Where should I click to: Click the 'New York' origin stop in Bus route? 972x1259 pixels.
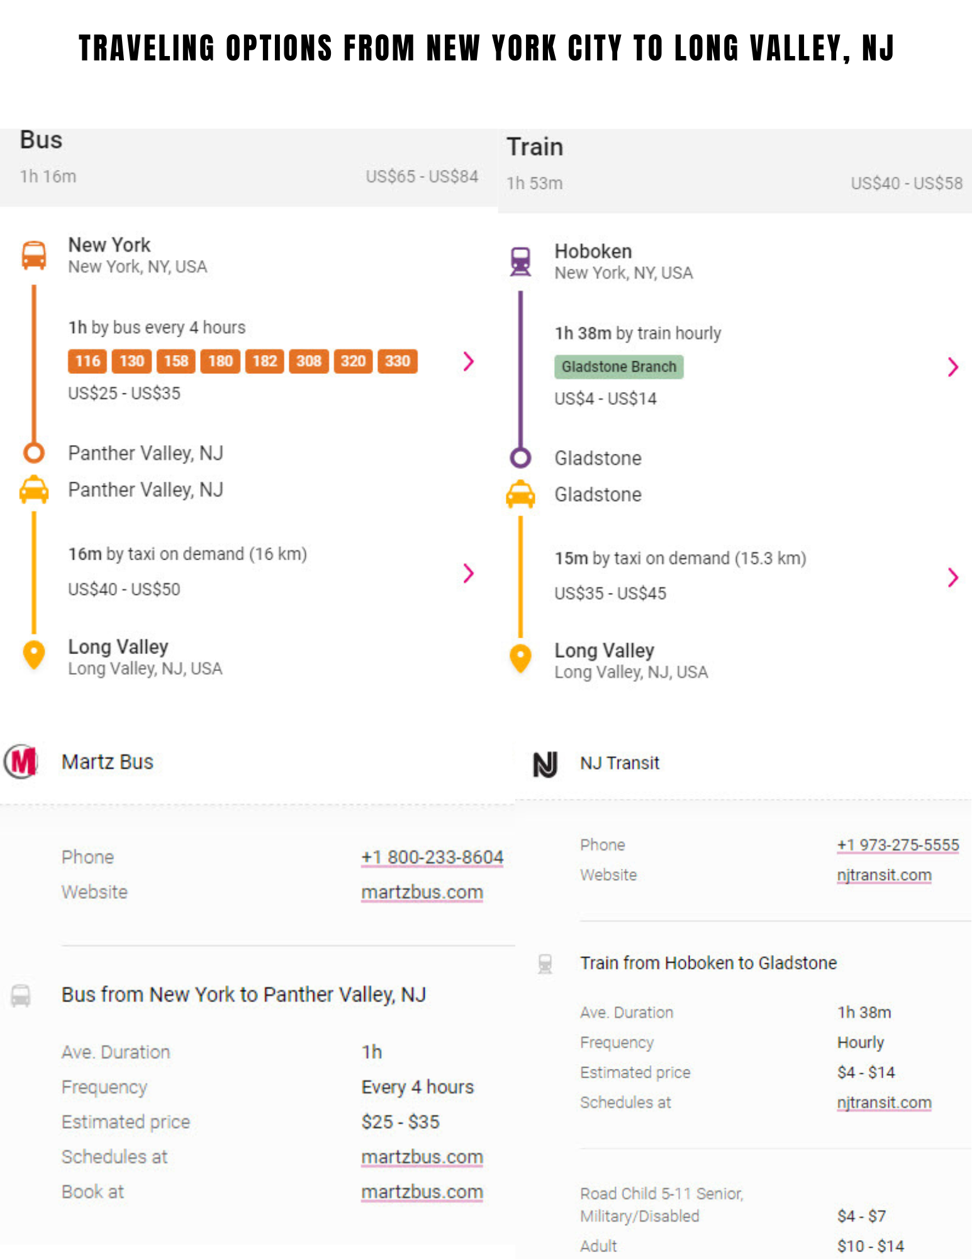tap(109, 244)
